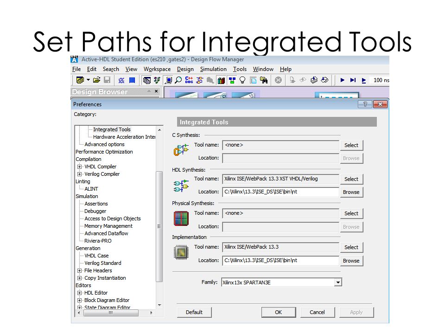Click the Implementation Location path field

pos(281,260)
